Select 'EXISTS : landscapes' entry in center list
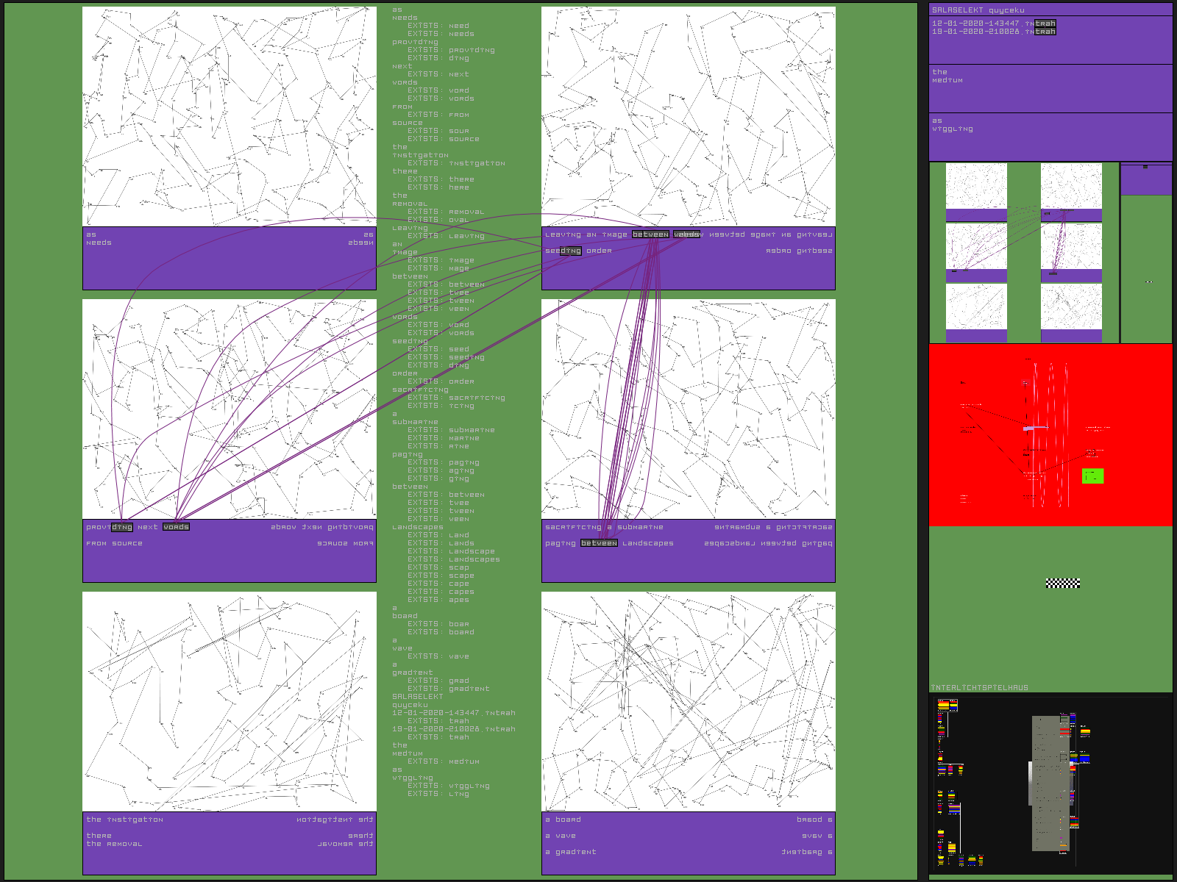The image size is (1177, 882). (x=454, y=559)
